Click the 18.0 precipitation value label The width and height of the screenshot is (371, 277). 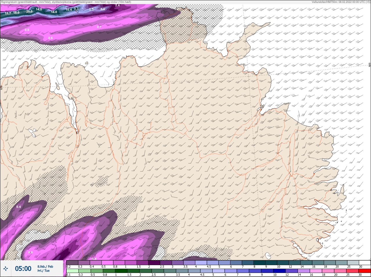pos(16,12)
